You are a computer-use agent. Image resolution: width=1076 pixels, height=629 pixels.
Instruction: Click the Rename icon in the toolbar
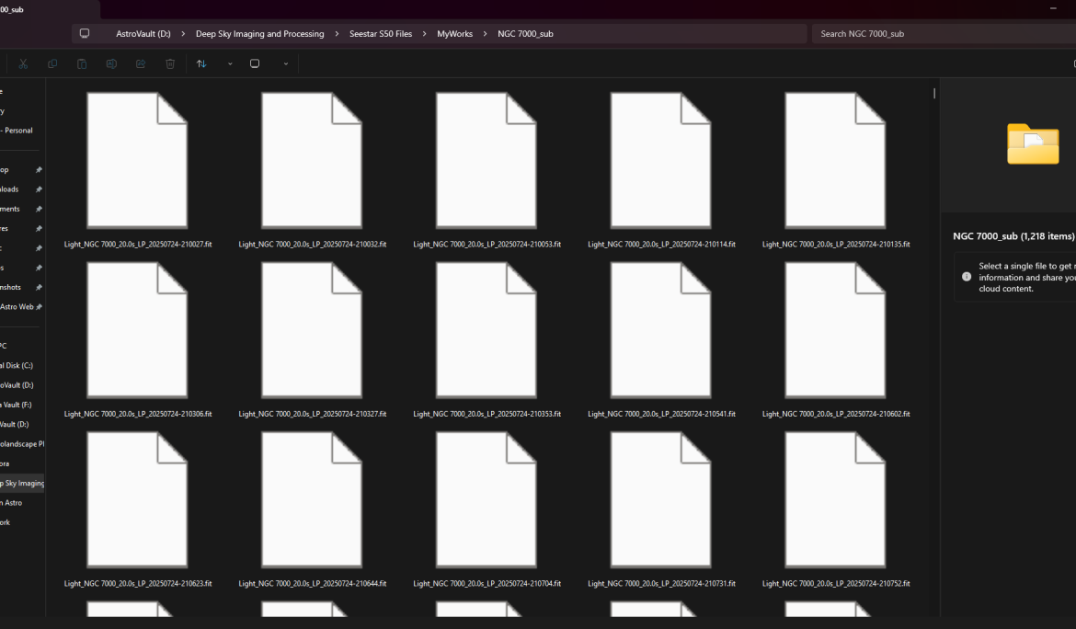111,64
